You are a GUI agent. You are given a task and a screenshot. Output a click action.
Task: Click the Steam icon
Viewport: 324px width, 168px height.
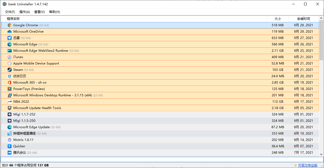click(10, 70)
